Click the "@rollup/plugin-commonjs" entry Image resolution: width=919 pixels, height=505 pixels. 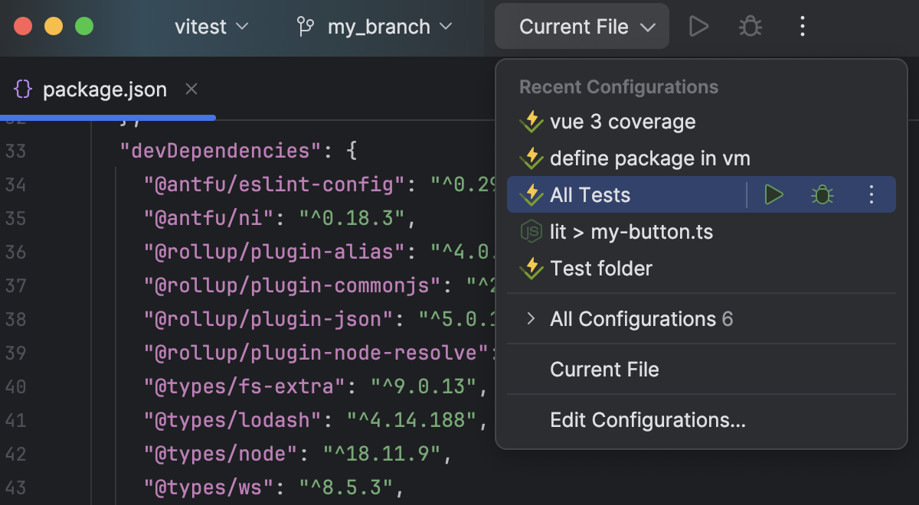(292, 285)
